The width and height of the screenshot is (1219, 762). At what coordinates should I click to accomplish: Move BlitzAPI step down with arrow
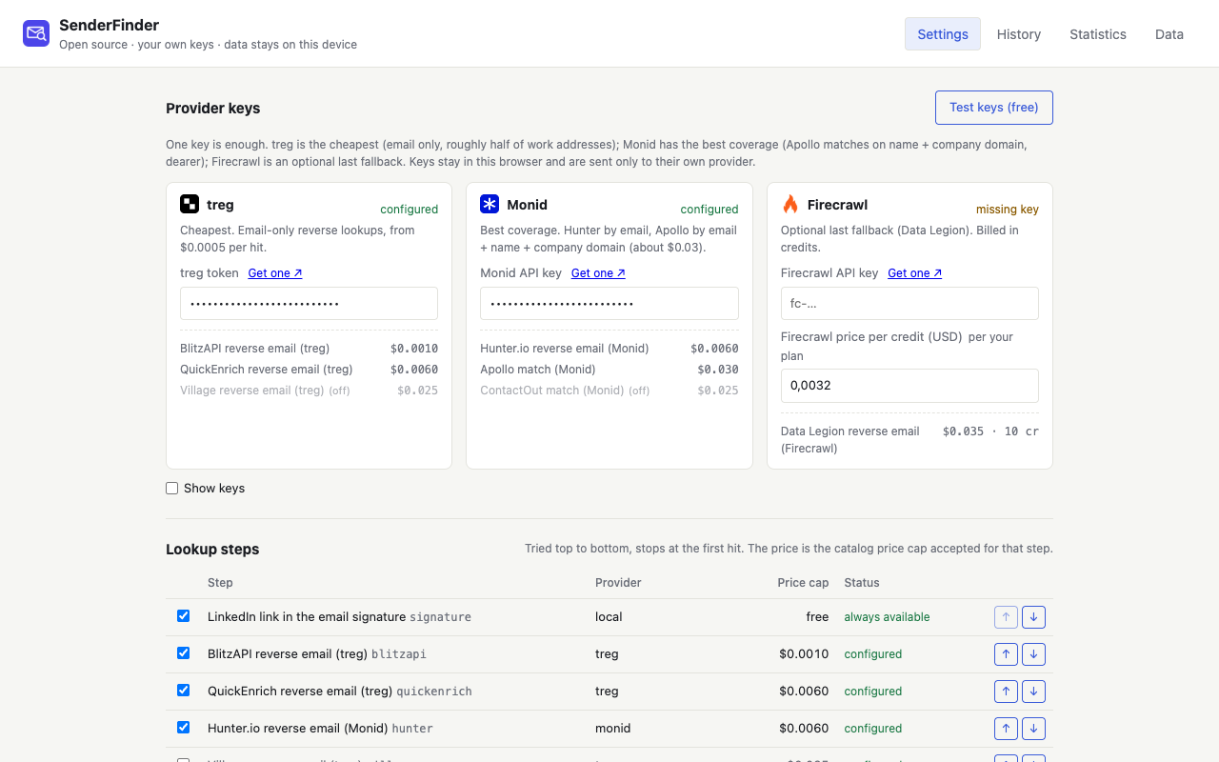click(x=1033, y=654)
